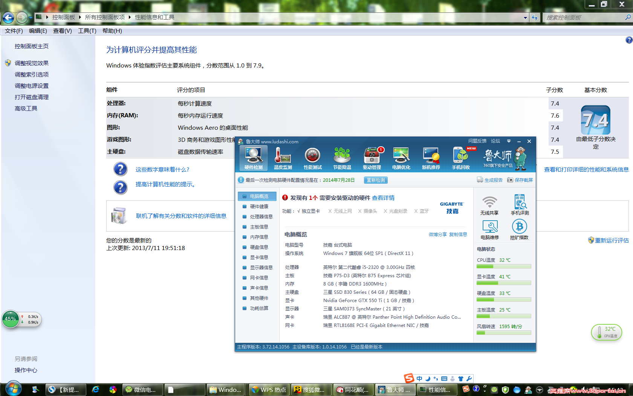Open Internet Explorer from taskbar

click(96, 389)
